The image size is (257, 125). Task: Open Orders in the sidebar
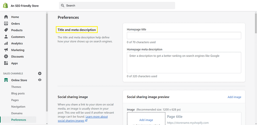[16, 24]
